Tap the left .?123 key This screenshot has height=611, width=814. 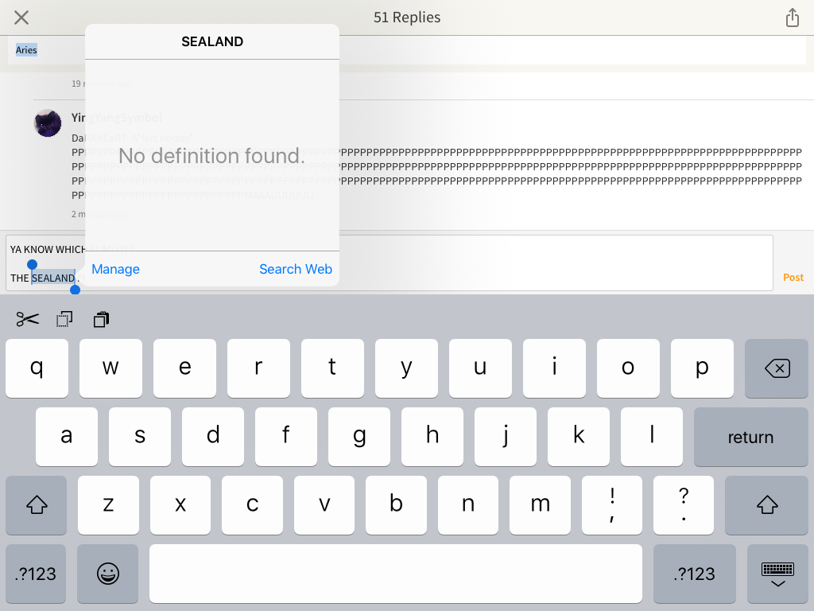click(x=36, y=574)
